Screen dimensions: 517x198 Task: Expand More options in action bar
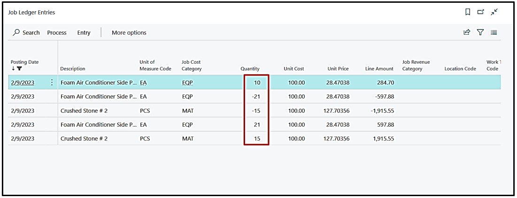pos(129,32)
